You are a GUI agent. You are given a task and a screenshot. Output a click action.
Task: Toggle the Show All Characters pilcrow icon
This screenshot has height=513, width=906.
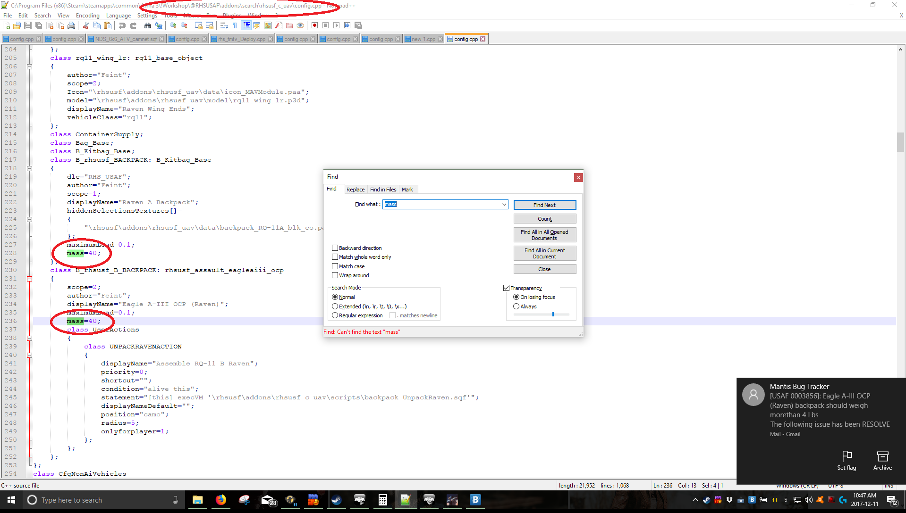235,25
